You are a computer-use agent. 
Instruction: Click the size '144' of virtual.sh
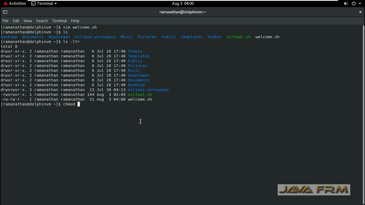click(91, 95)
